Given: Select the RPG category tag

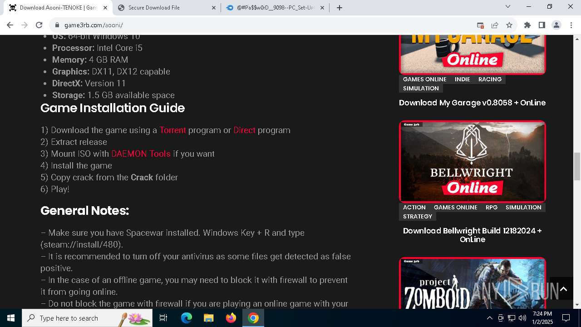Looking at the screenshot, I should click(492, 207).
